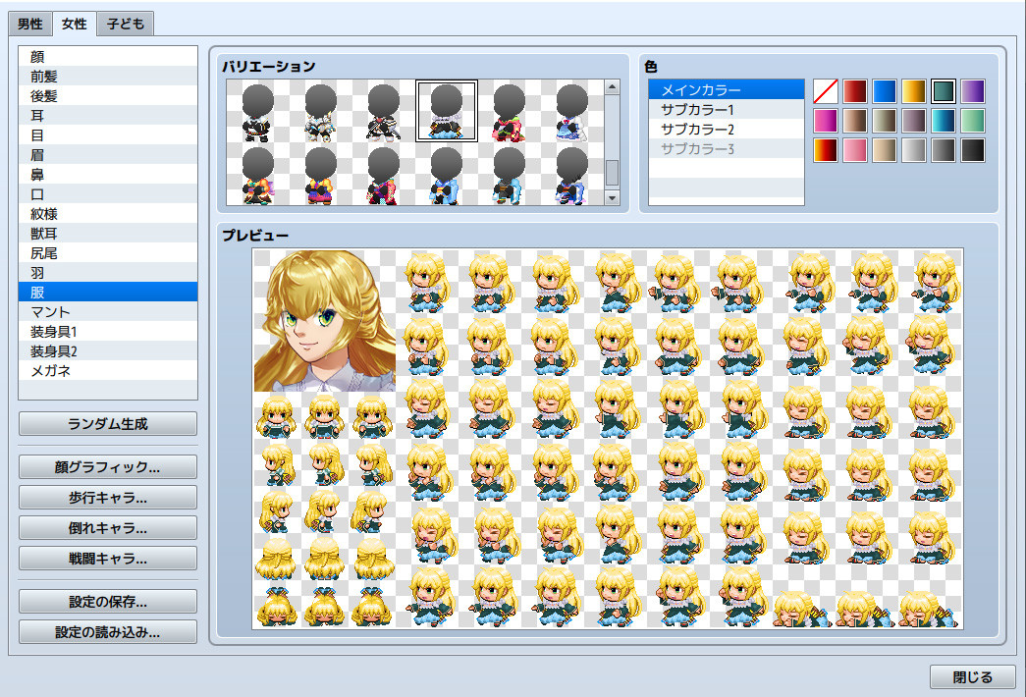
Task: Open the 歩行キャラ walking character dialog
Action: click(106, 498)
